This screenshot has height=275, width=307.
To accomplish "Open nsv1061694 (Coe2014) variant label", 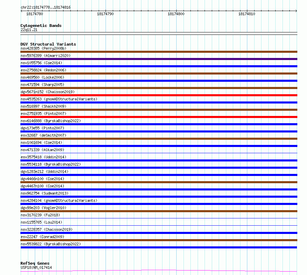I will click(41, 143).
